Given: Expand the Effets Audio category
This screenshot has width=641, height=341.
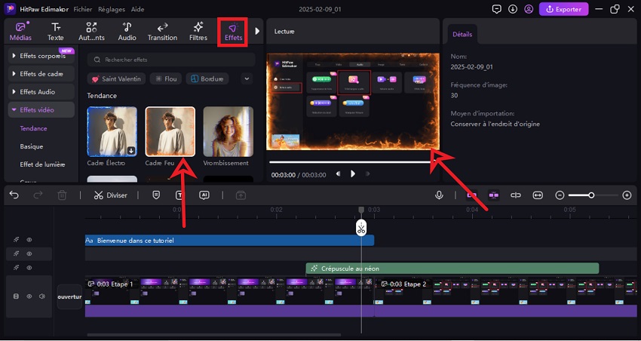Looking at the screenshot, I should coord(42,91).
